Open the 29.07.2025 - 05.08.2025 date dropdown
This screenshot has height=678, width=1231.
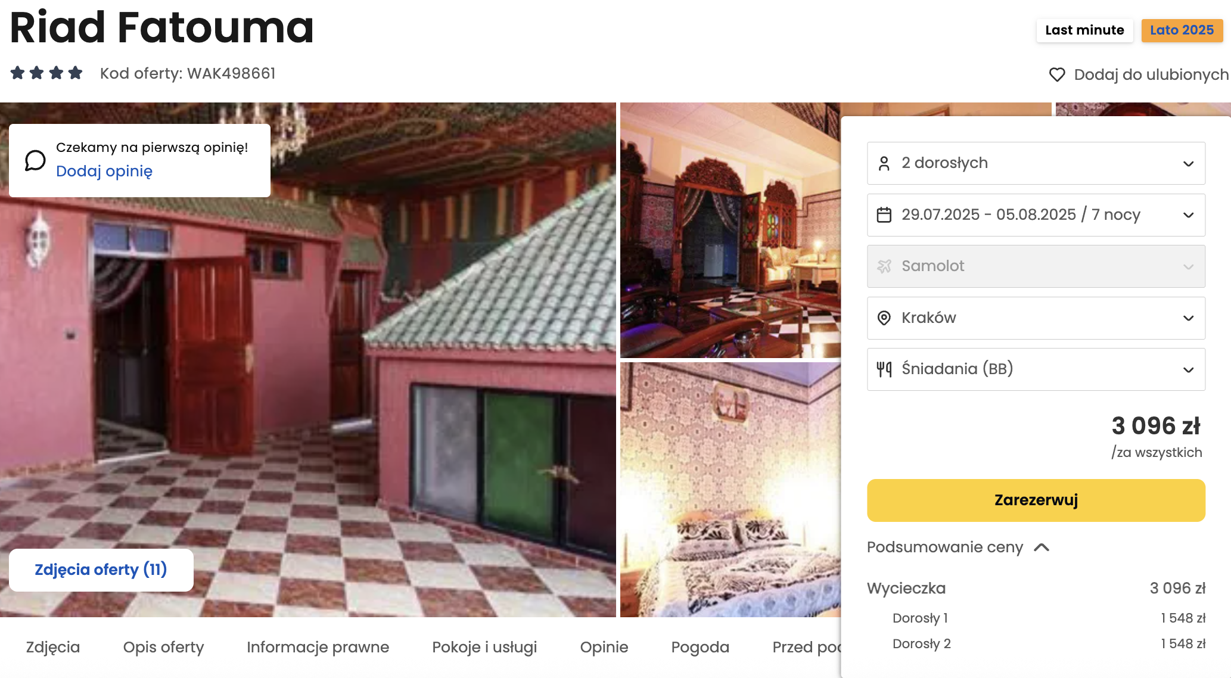(1036, 215)
